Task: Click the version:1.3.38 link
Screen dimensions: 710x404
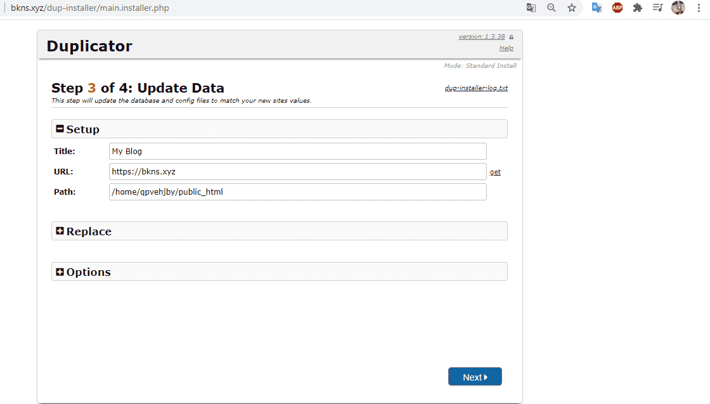Action: tap(482, 37)
